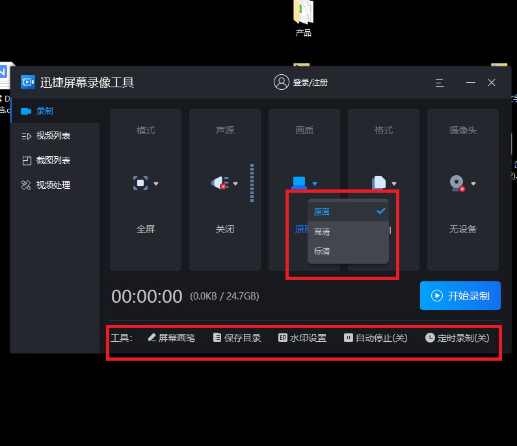The width and height of the screenshot is (517, 446).
Task: Toggle 自动停止(关) option
Action: 376,338
